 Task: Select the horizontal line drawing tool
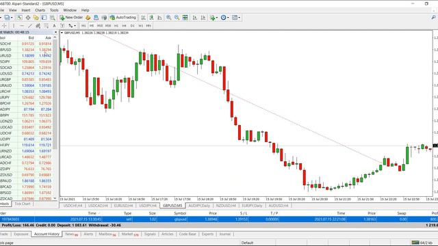pos(22,26)
